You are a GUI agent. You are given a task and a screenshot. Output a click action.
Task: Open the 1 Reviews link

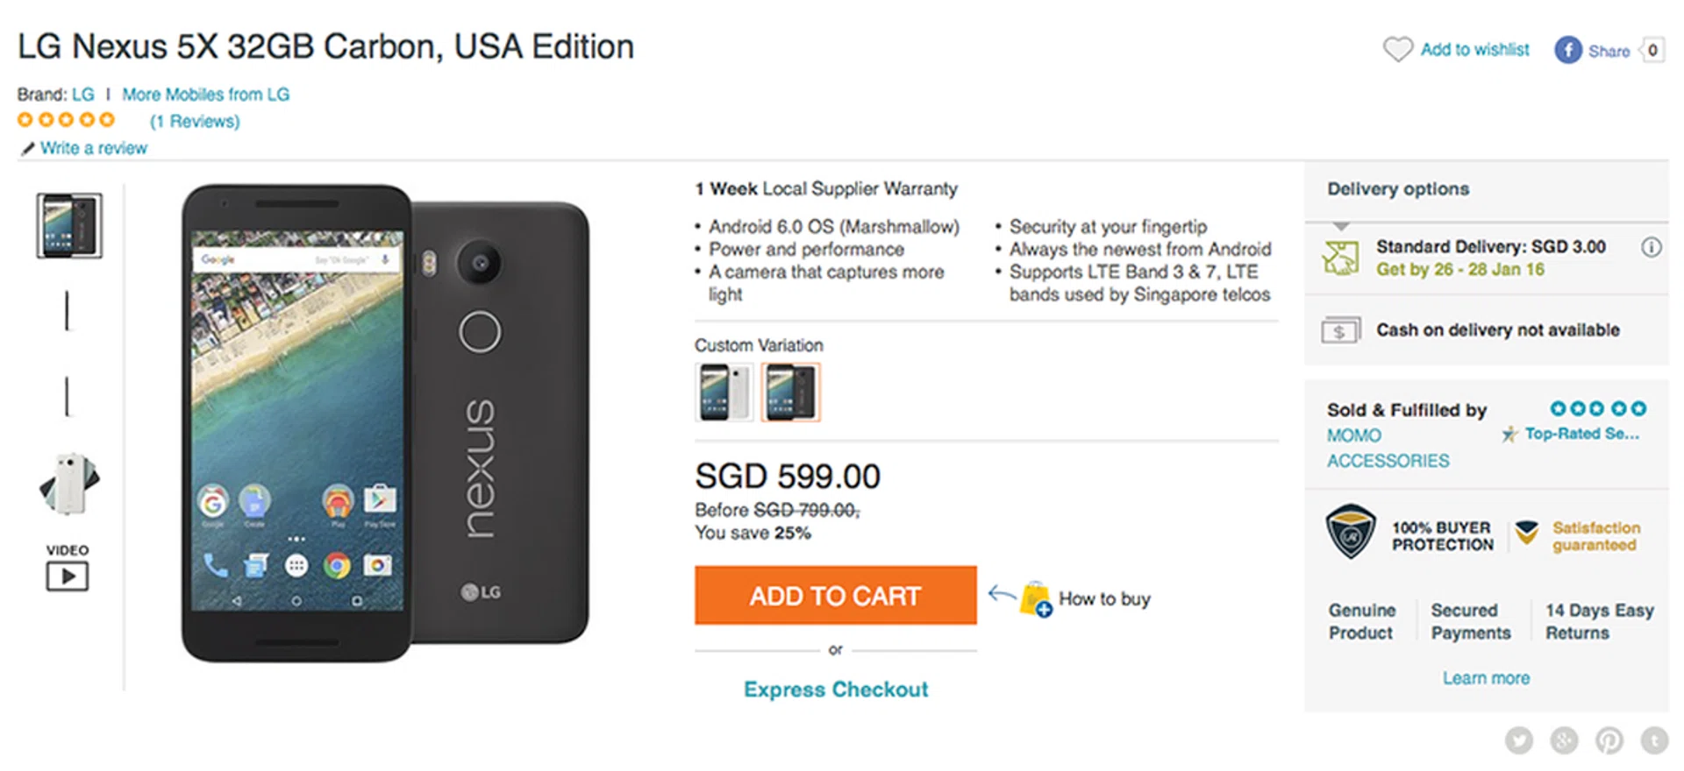[195, 121]
